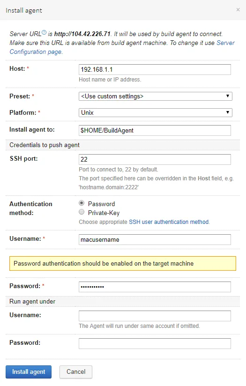Click the Host input field
Image resolution: width=246 pixels, height=386 pixels.
(x=155, y=69)
